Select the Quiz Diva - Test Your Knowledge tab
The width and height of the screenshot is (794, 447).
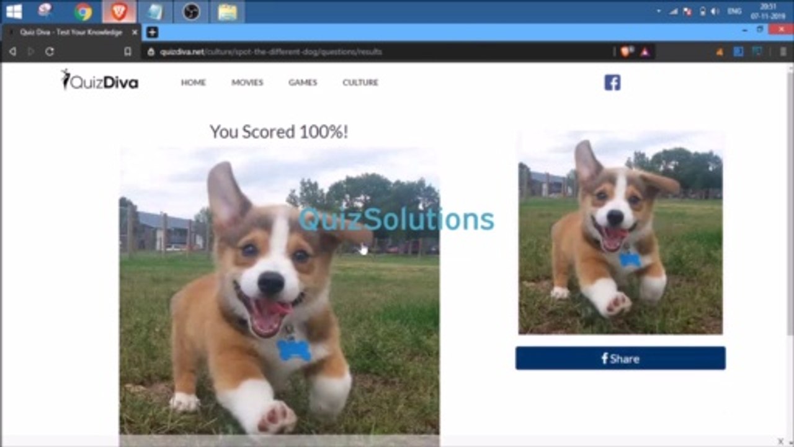(71, 32)
